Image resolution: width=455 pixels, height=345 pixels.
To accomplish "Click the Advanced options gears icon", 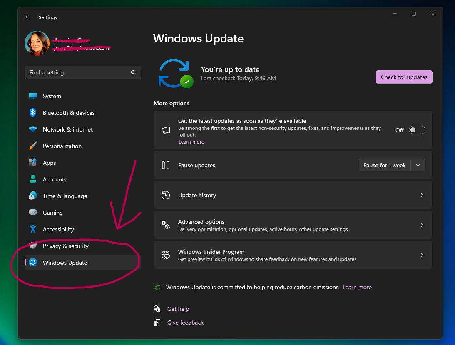I will pyautogui.click(x=166, y=225).
